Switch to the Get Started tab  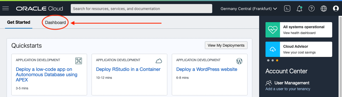point(19,22)
